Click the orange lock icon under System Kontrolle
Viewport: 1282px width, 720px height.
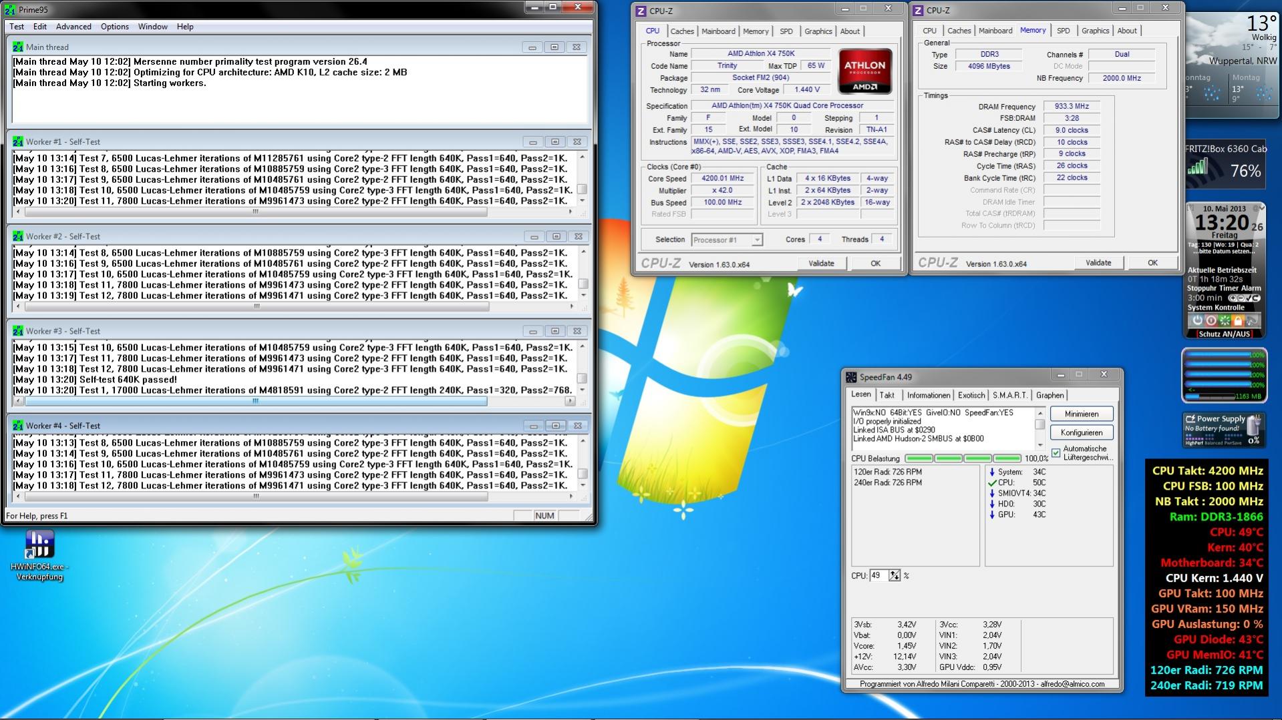click(x=1239, y=320)
